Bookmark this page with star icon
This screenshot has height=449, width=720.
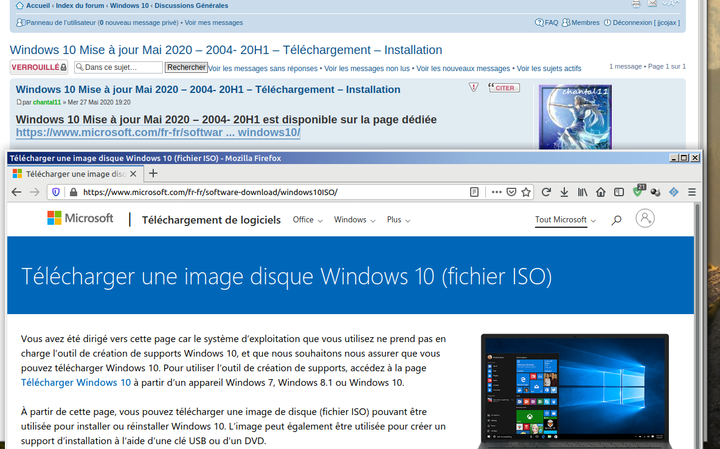pos(526,192)
